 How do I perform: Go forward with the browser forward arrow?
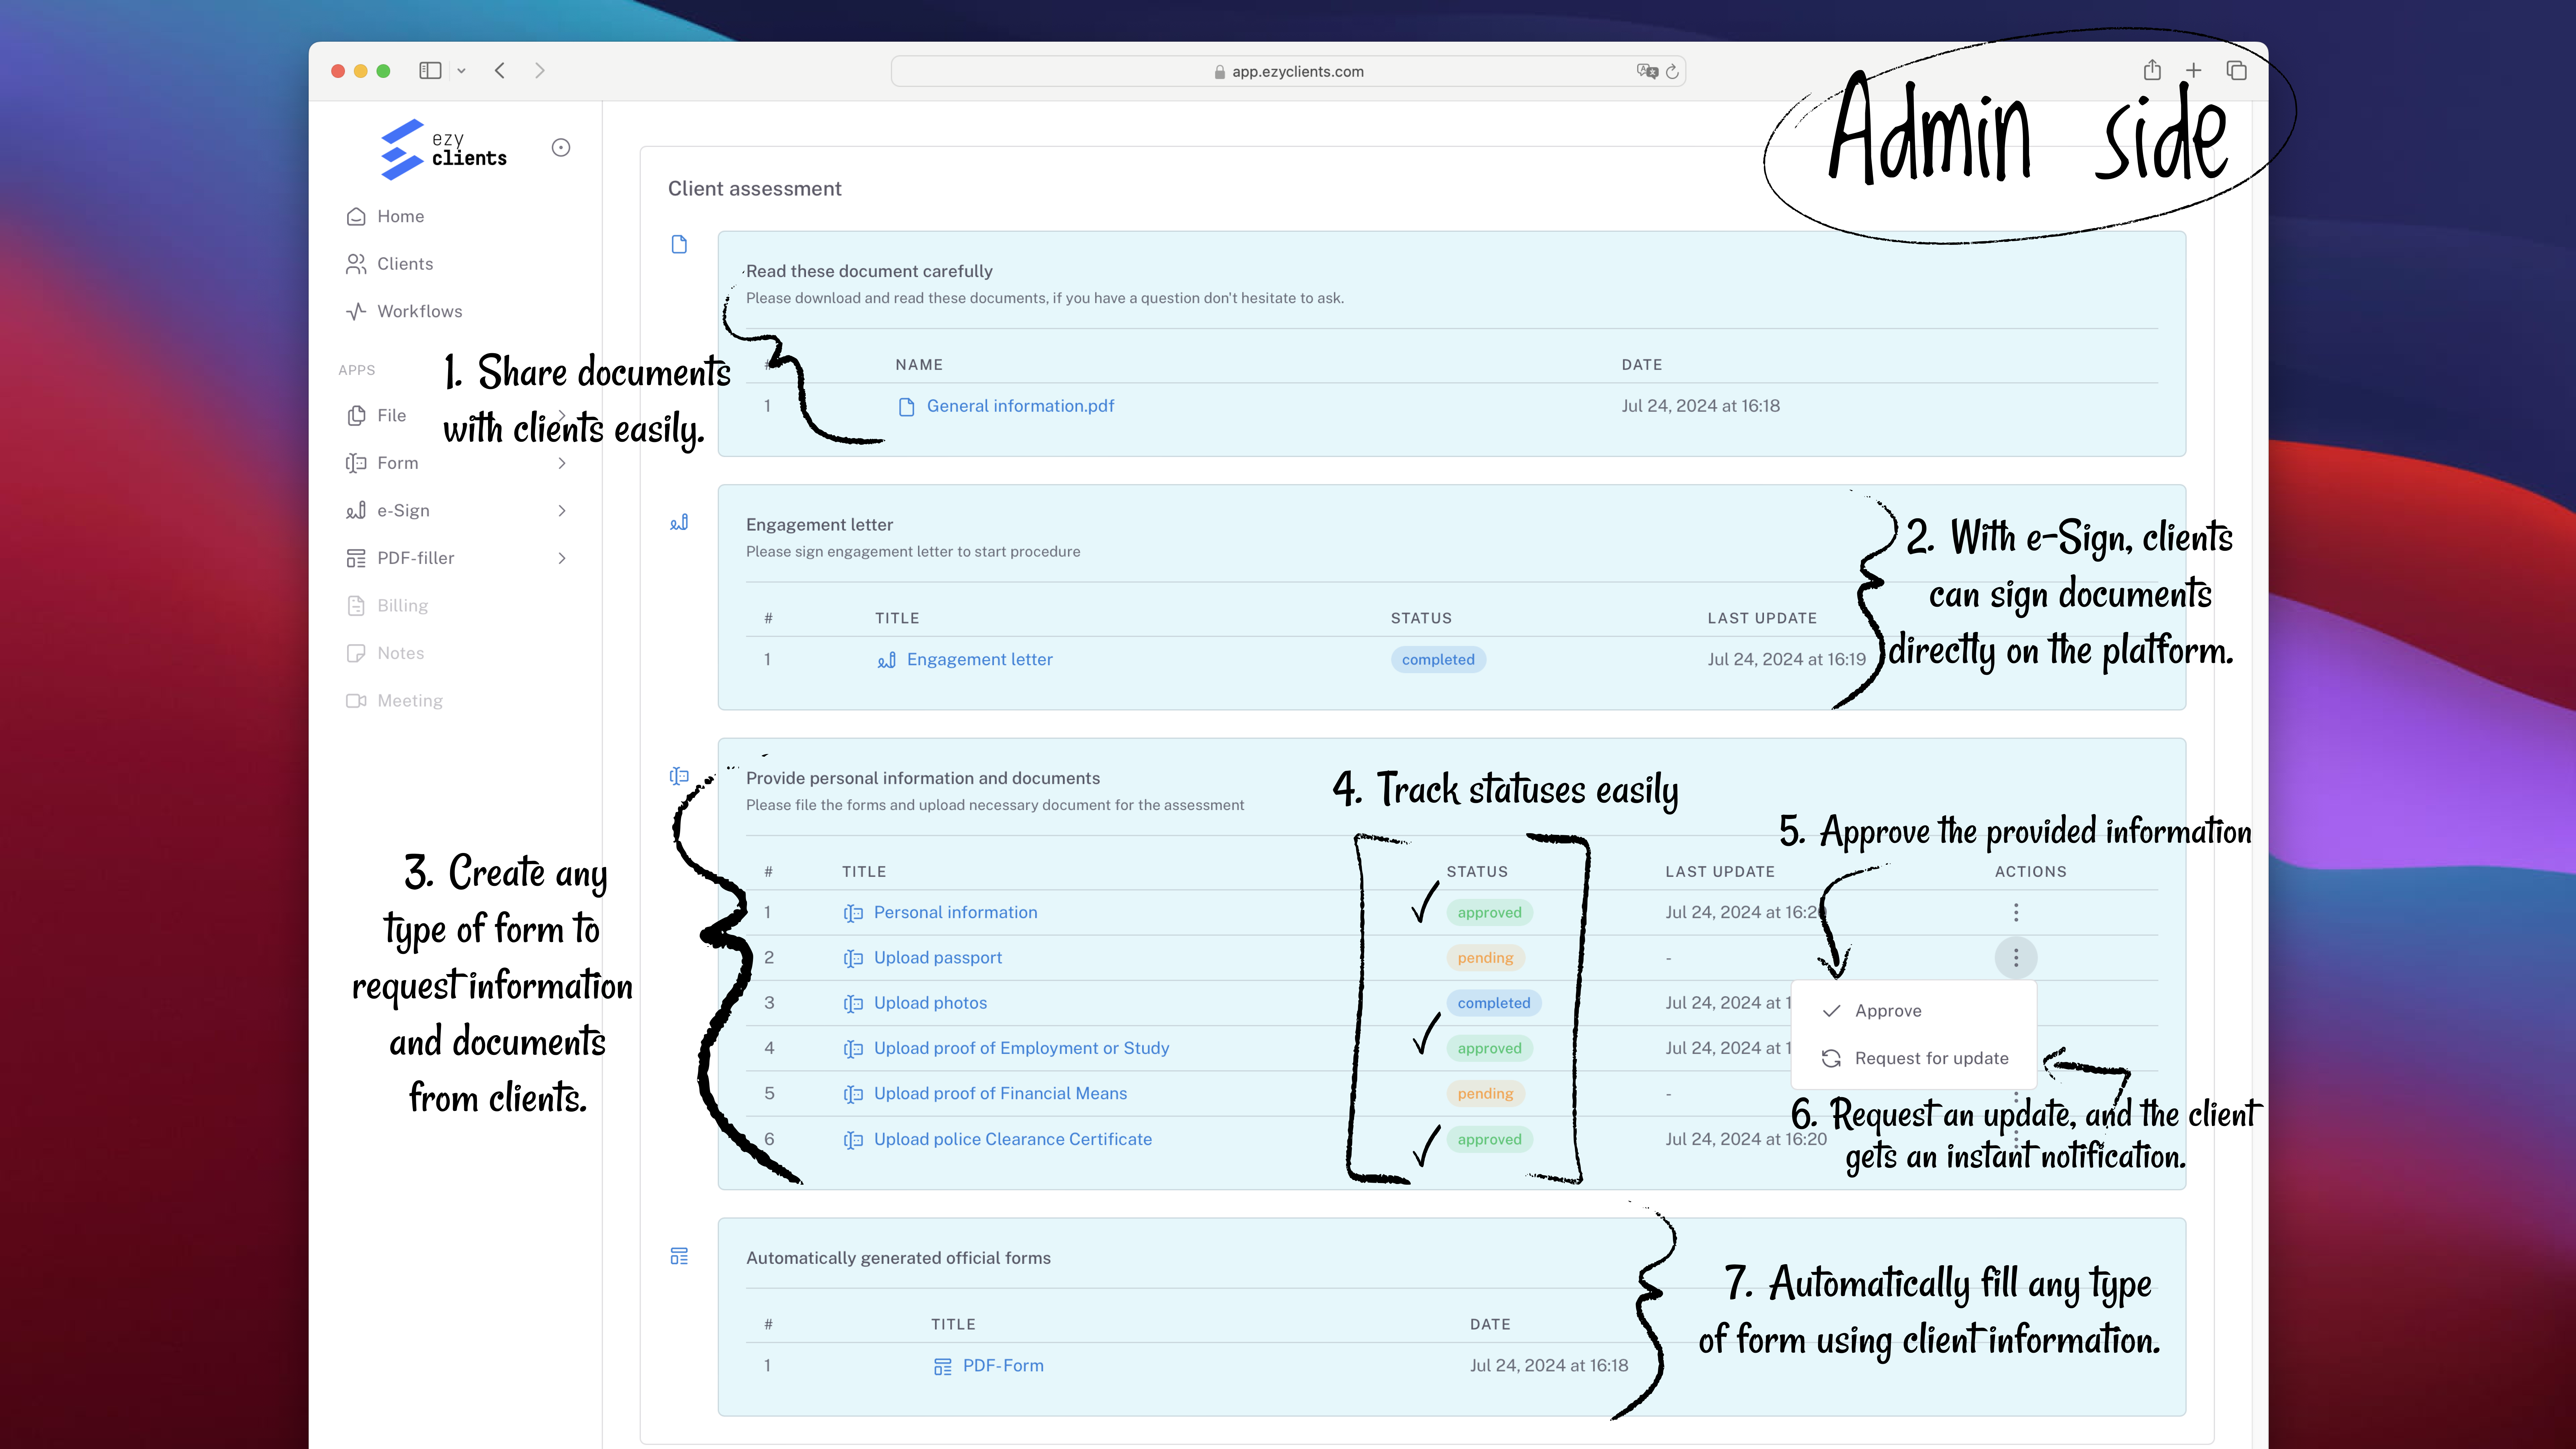click(540, 71)
